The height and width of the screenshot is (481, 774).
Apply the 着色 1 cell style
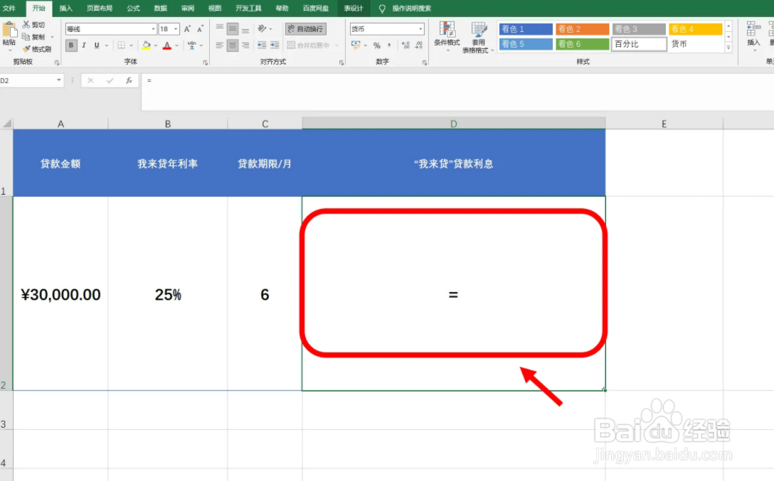[526, 29]
